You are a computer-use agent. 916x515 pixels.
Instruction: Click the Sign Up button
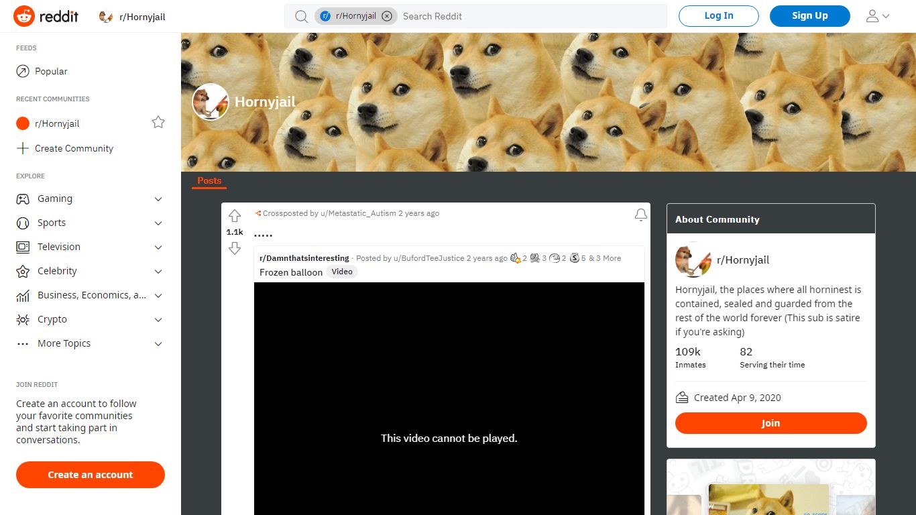[810, 16]
